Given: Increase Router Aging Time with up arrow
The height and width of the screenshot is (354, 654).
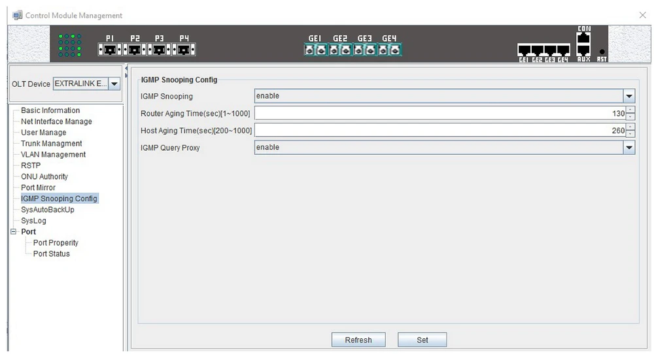Looking at the screenshot, I should 630,110.
